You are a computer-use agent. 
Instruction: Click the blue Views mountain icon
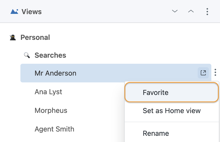point(14,11)
